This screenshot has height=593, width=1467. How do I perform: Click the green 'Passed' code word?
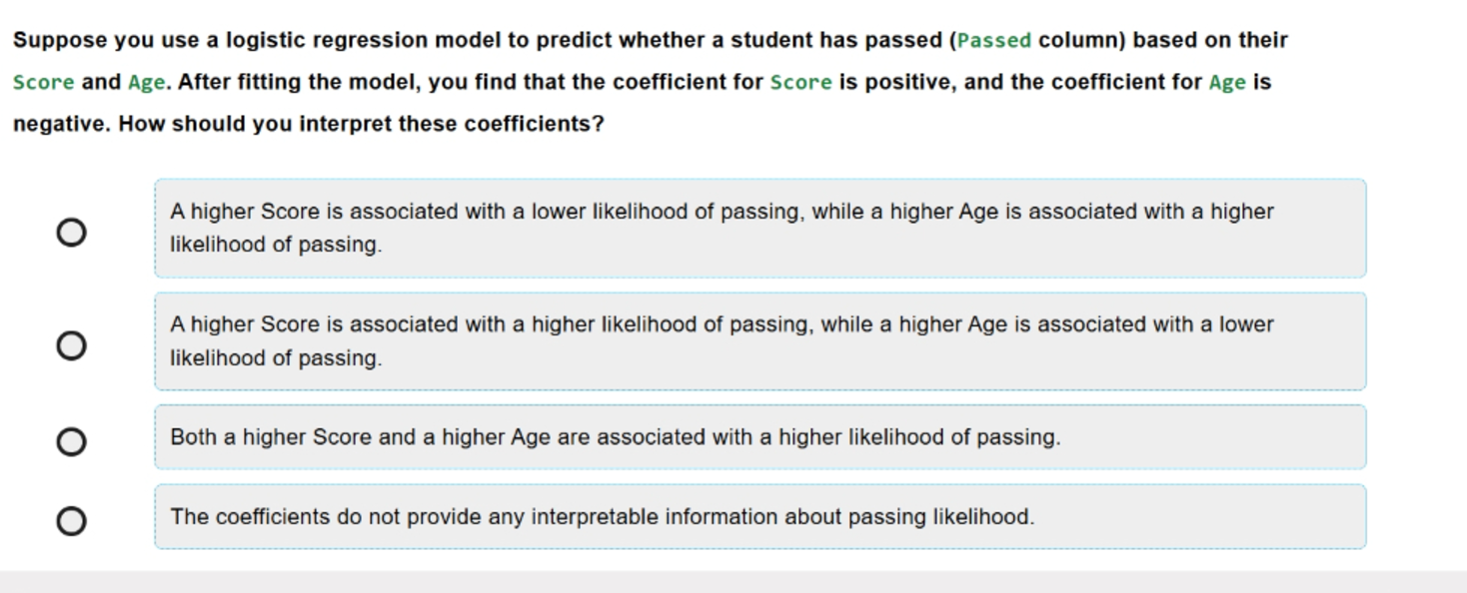pos(994,41)
